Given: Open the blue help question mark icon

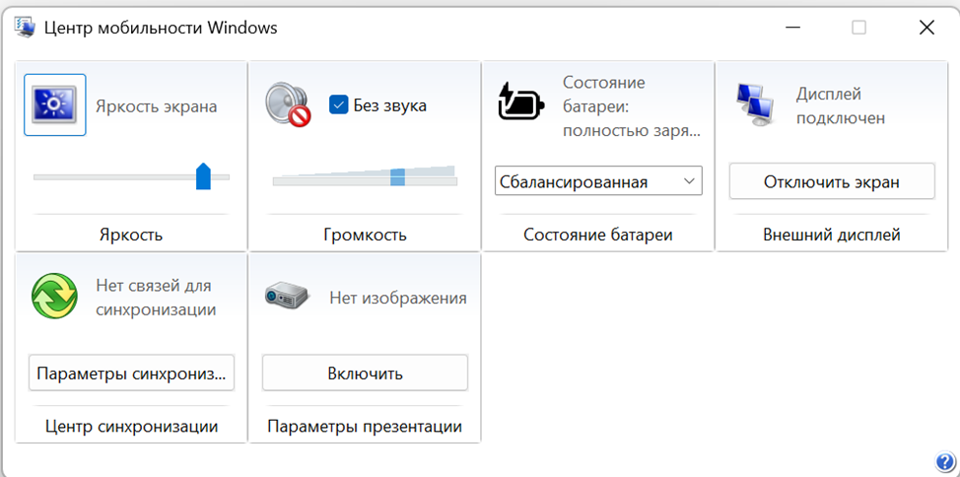Looking at the screenshot, I should click(x=943, y=461).
